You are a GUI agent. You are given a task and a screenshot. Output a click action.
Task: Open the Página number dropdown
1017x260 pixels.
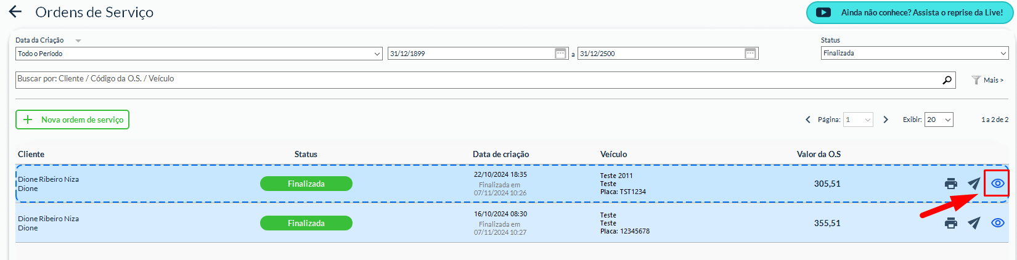[x=859, y=120]
